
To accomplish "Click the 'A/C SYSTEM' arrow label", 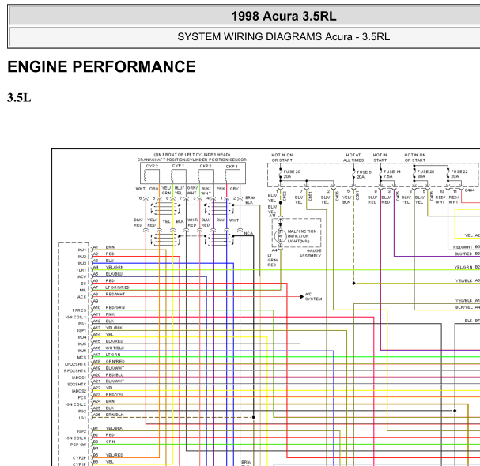I will pos(313,297).
